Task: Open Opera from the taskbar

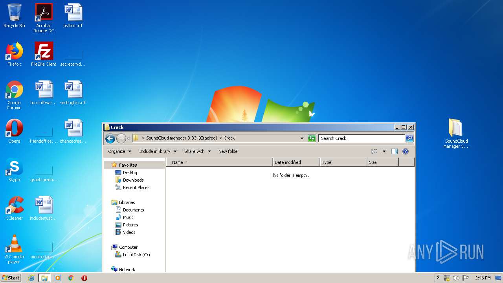Action: click(x=84, y=278)
